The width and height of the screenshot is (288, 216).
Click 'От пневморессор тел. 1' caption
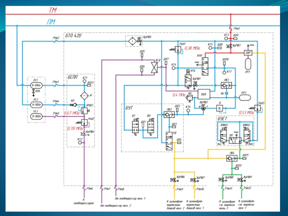pyautogui.click(x=130, y=199)
